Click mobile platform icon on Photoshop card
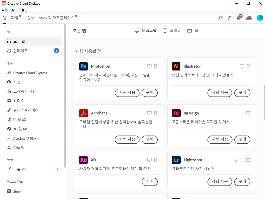Image resolution: width=265 pixels, height=199 pixels. tap(156, 66)
